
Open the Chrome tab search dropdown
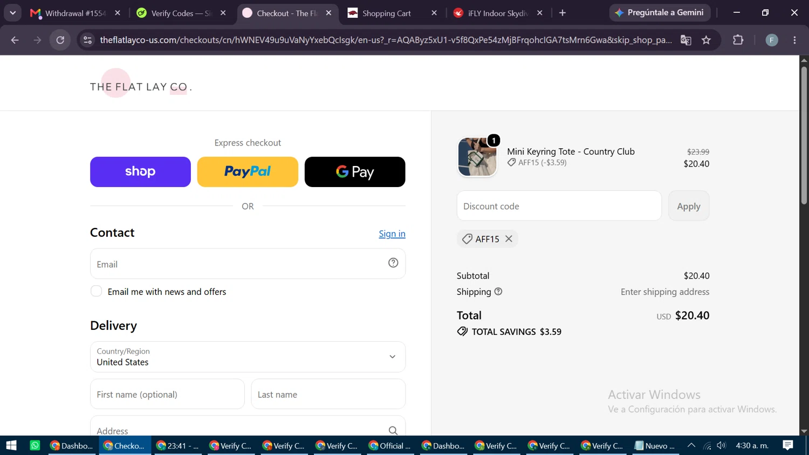12,13
